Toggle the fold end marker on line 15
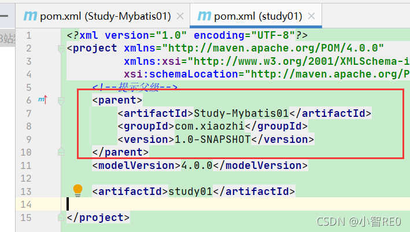The width and height of the screenshot is (410, 232). (61, 217)
